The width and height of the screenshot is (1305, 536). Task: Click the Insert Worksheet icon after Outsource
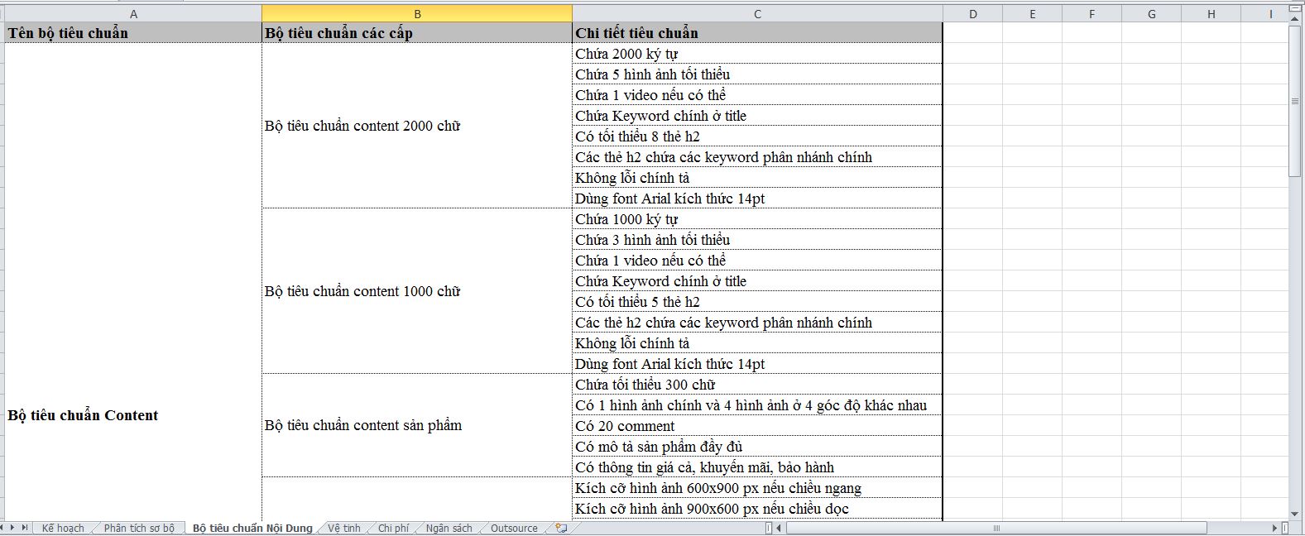562,528
